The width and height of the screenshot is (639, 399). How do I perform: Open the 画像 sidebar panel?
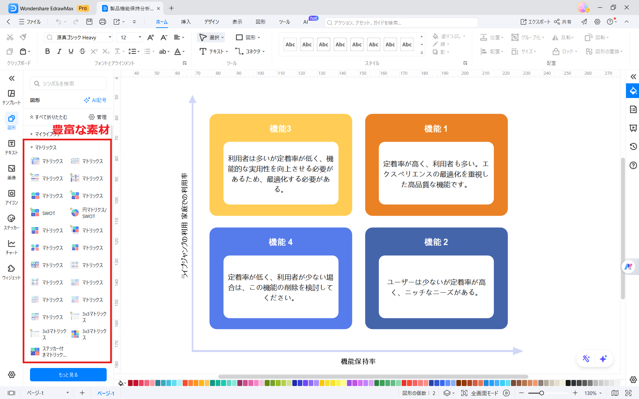coord(11,172)
